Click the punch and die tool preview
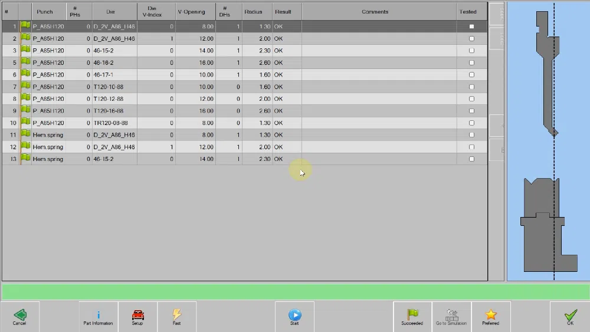This screenshot has width=590, height=332. [x=548, y=142]
